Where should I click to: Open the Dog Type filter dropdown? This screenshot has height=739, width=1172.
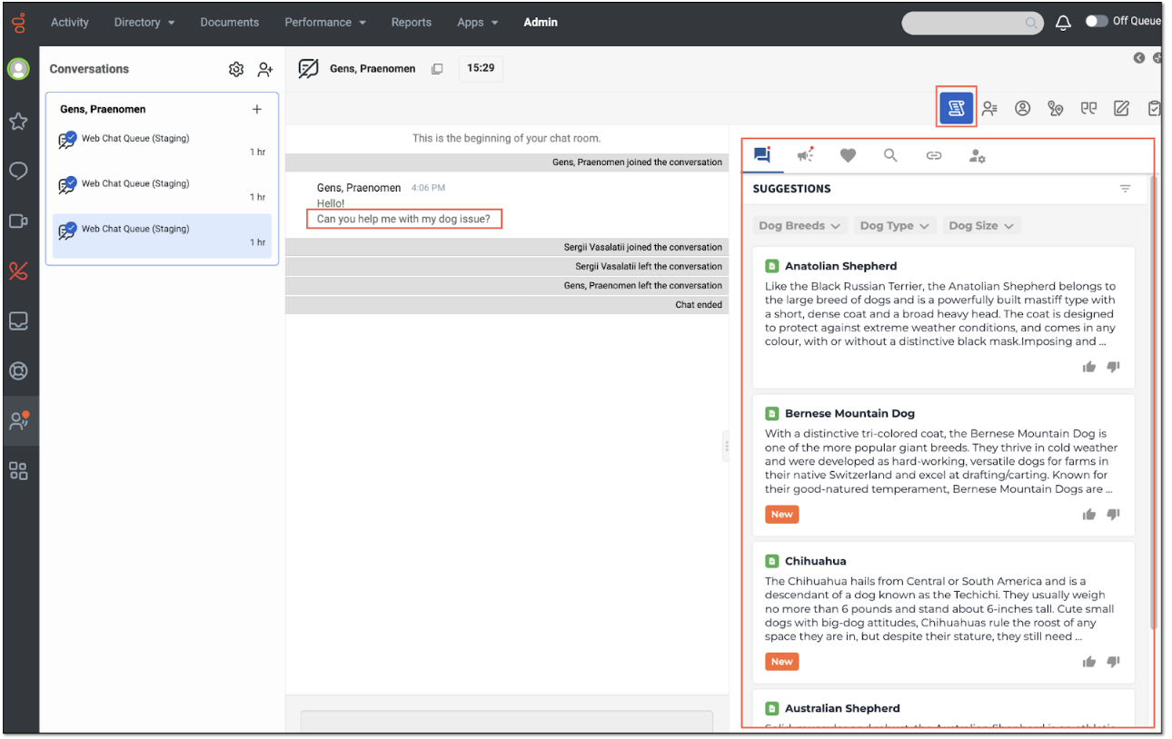[895, 226]
